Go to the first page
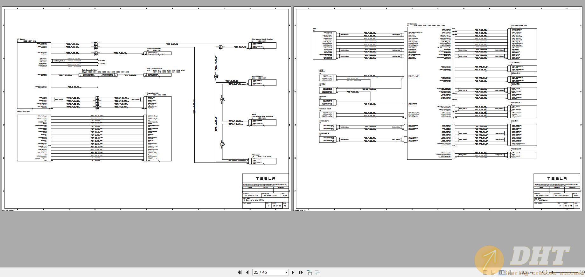Screen dimensions: 585x277 point(240,272)
